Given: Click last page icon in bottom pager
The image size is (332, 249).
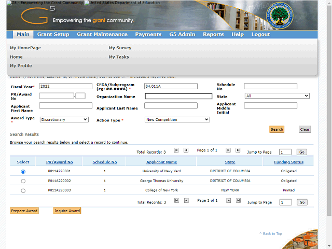Looking at the screenshot, I should 238,201.
